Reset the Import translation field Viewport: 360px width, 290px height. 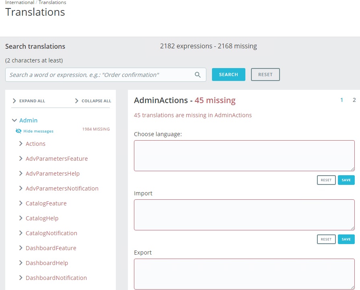[326, 239]
